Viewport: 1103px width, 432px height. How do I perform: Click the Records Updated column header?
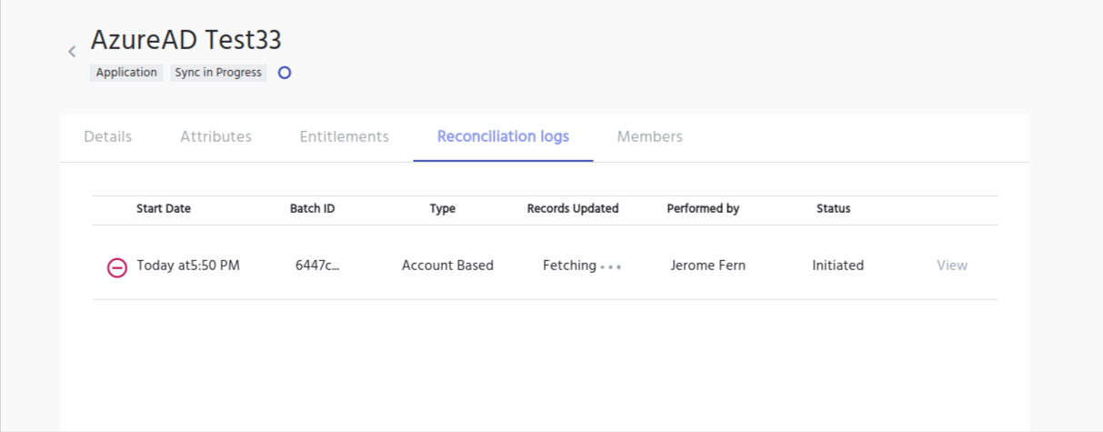pyautogui.click(x=573, y=209)
